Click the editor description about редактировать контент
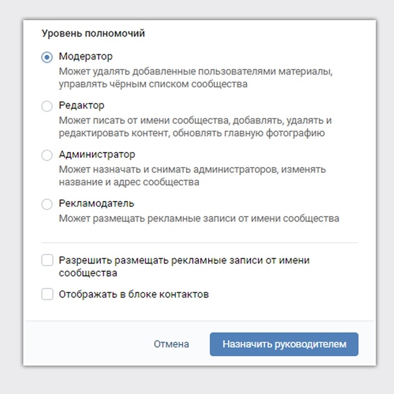394x394 pixels. [x=195, y=127]
